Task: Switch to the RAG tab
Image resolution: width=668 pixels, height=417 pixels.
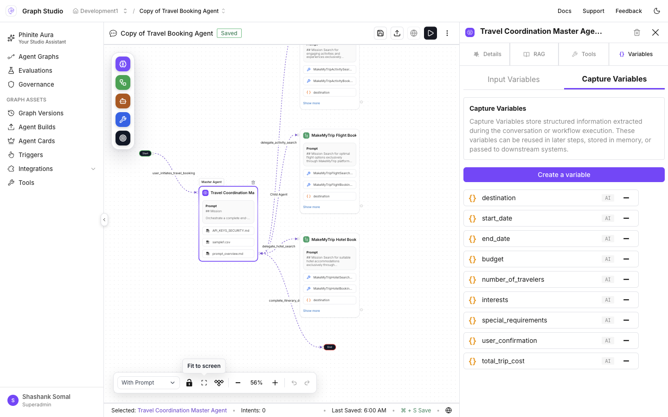Action: pos(534,54)
